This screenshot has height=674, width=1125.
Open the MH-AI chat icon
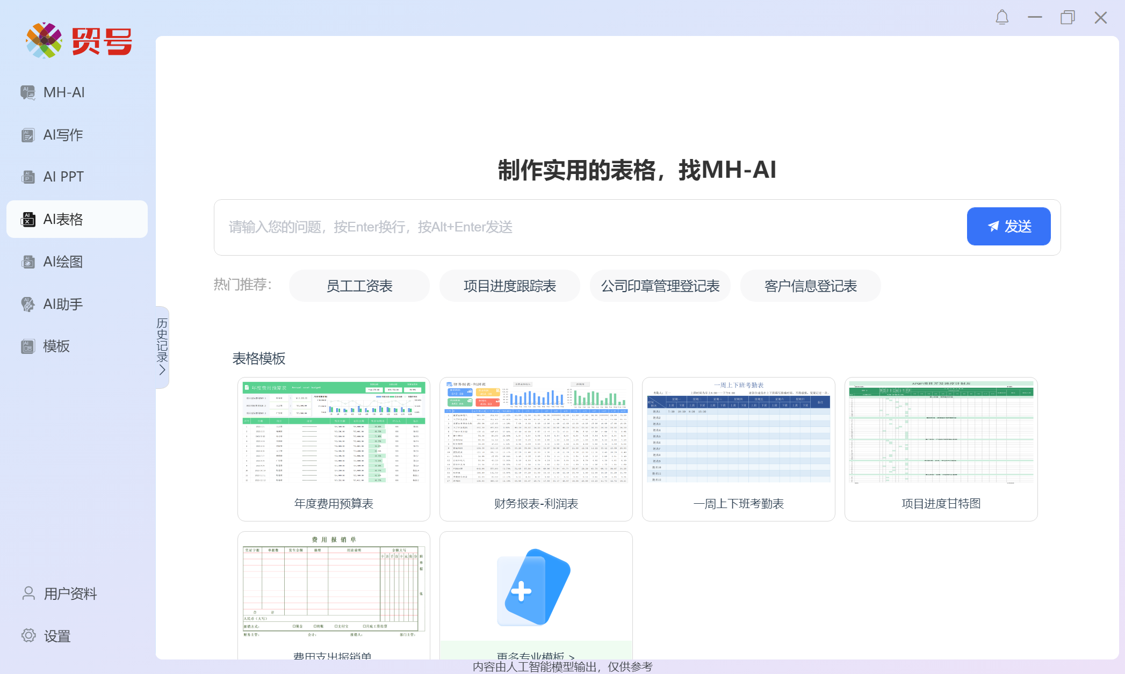[x=28, y=92]
